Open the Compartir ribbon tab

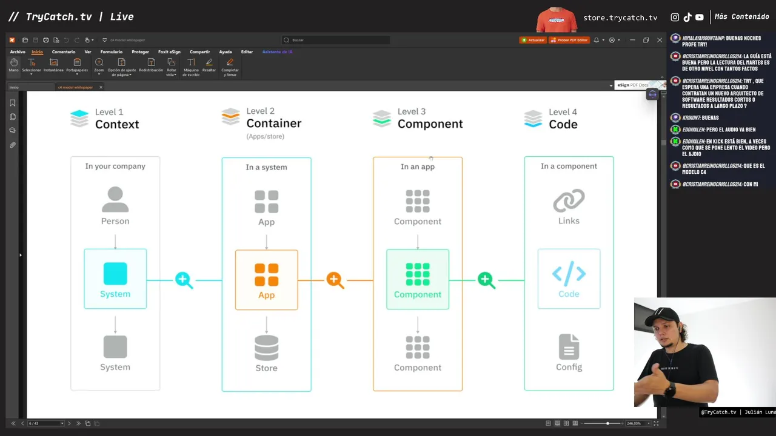pyautogui.click(x=199, y=52)
